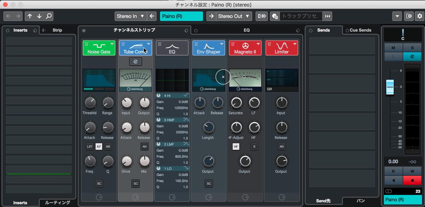425x207 pixels.
Task: Click the output routing arrow icon beside Stereo Out
Action: click(x=211, y=16)
